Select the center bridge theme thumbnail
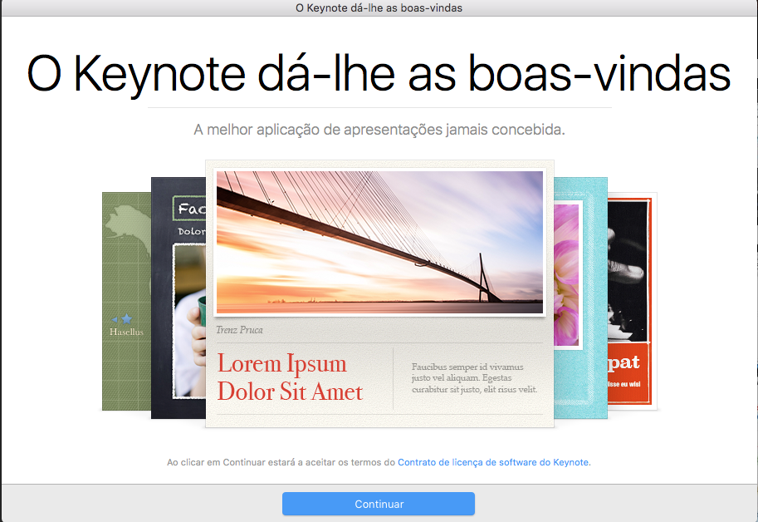Screen dimensions: 758x522 point(379,293)
